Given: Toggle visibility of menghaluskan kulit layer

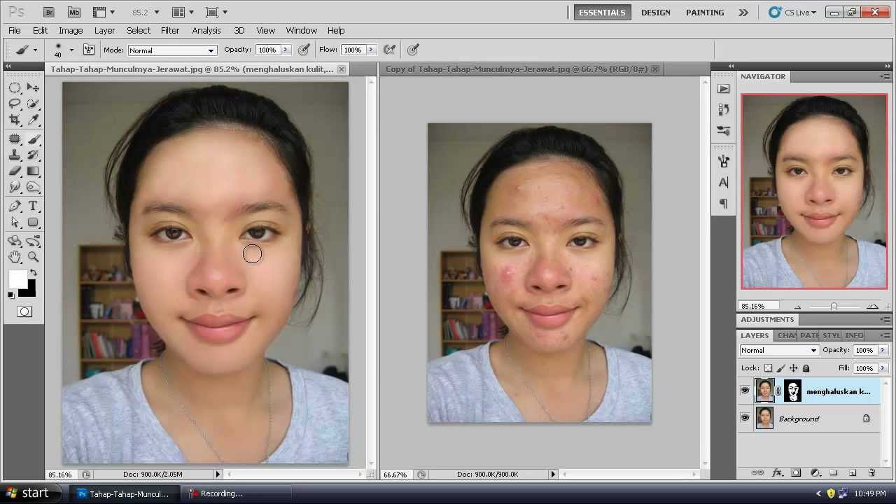Looking at the screenshot, I should coord(745,391).
